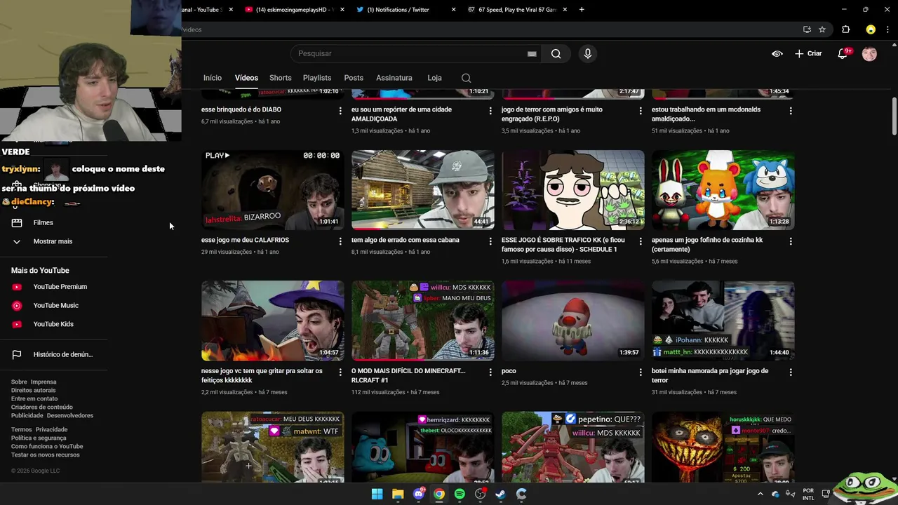Click the page vertical scrollbar
898x505 pixels.
click(x=894, y=116)
